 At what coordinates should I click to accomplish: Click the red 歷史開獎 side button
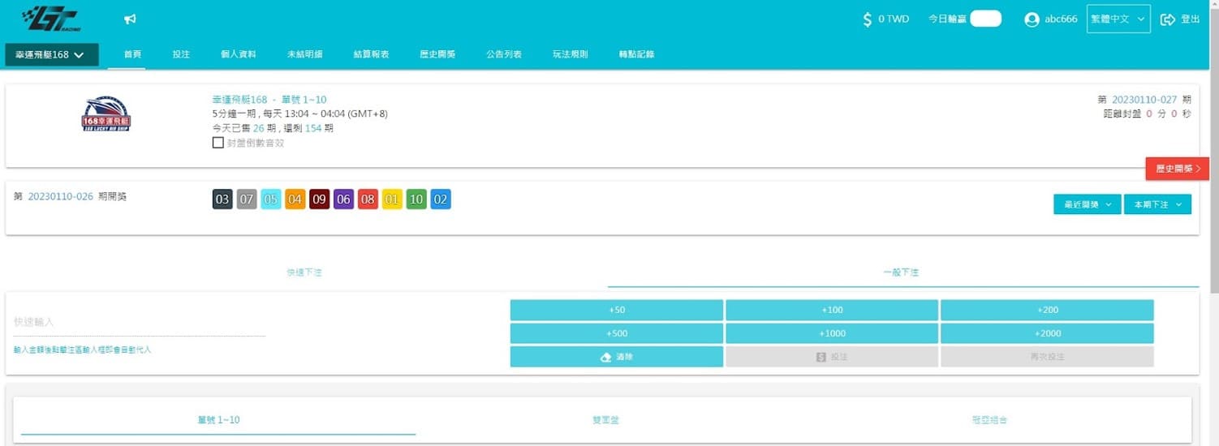point(1178,169)
